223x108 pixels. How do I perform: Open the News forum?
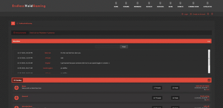coord(24,86)
